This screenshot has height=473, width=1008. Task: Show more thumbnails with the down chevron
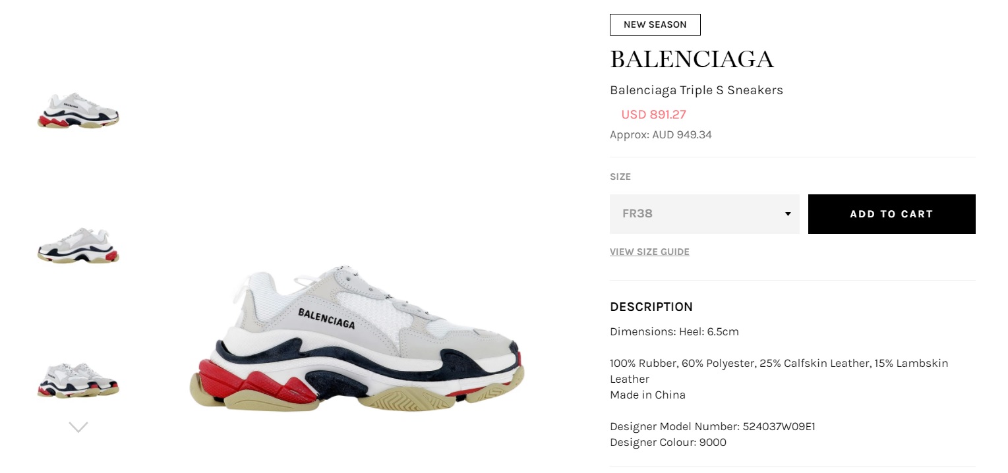pos(78,428)
